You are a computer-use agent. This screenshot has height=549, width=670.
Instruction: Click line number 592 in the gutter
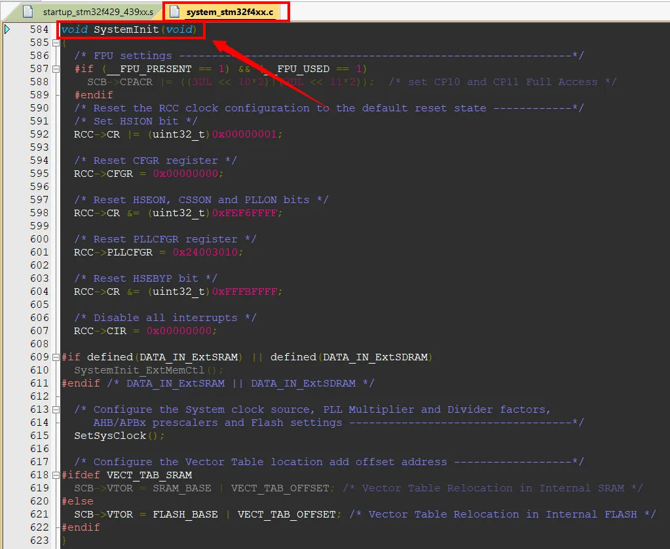pos(39,134)
